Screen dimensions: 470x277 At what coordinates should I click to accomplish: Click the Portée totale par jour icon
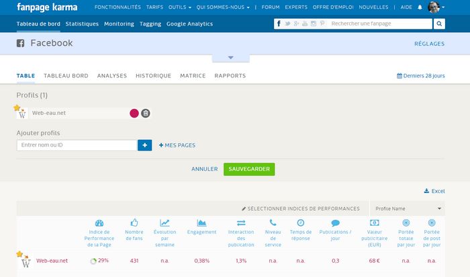point(406,223)
